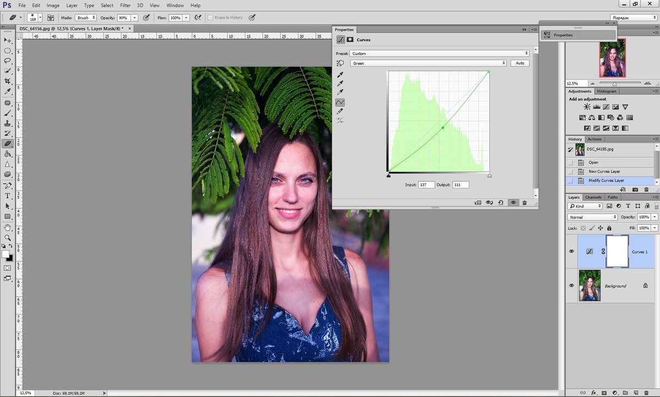Click the collapsed Properties panel button
The image size is (660, 397).
point(578,35)
